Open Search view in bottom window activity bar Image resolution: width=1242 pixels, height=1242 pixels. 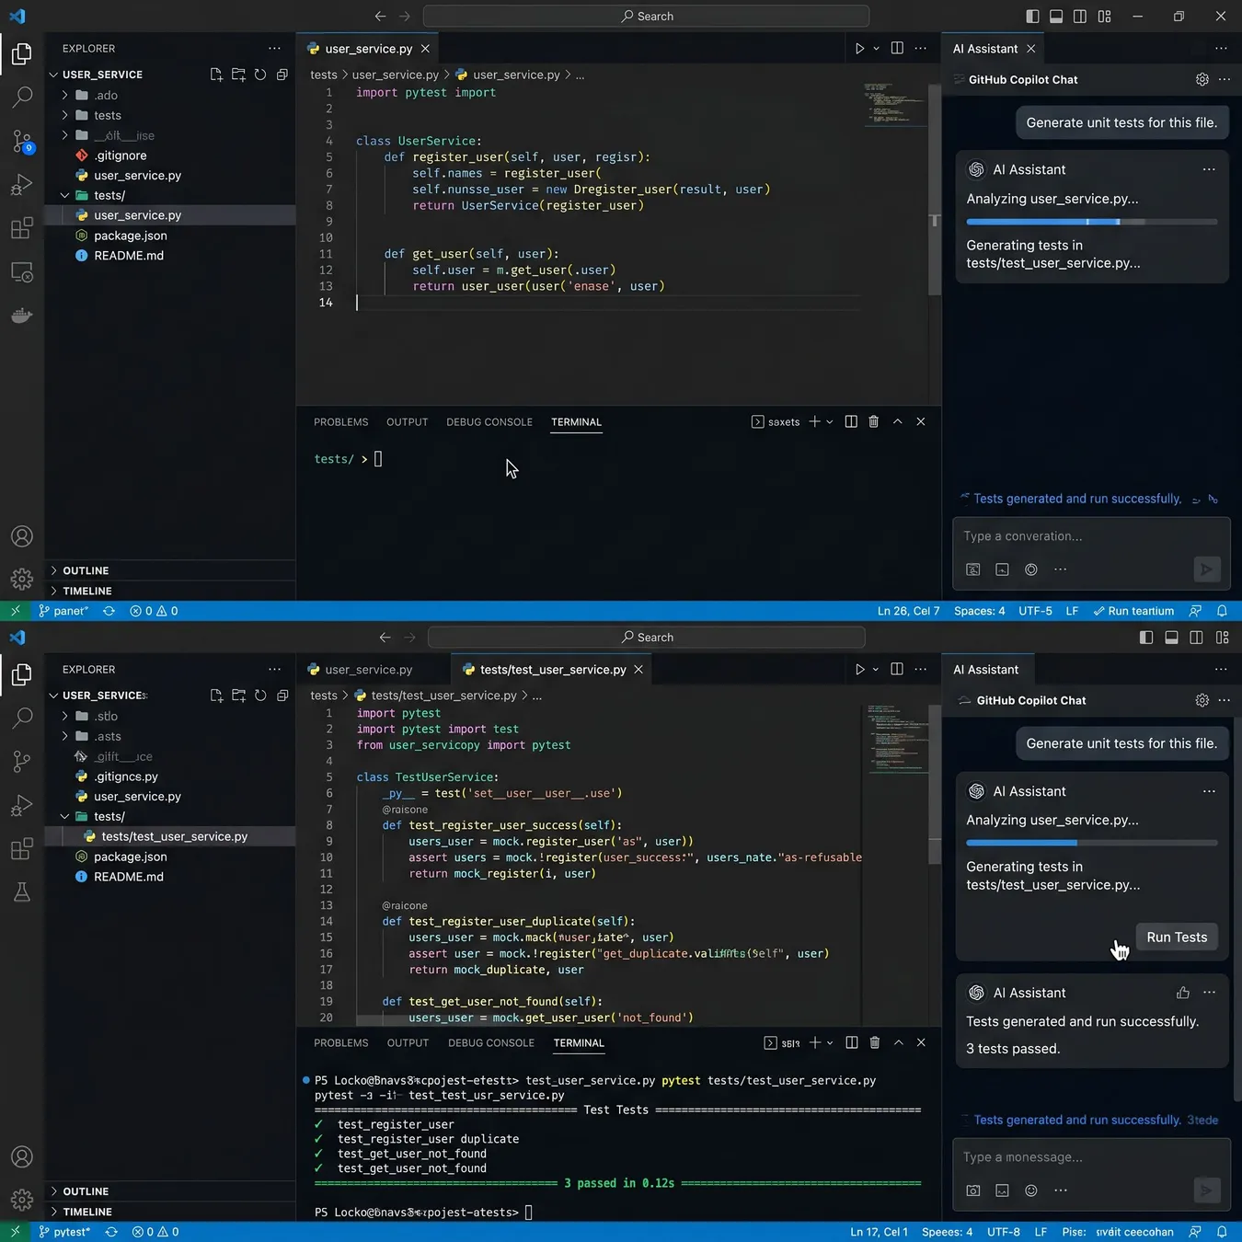(x=22, y=718)
